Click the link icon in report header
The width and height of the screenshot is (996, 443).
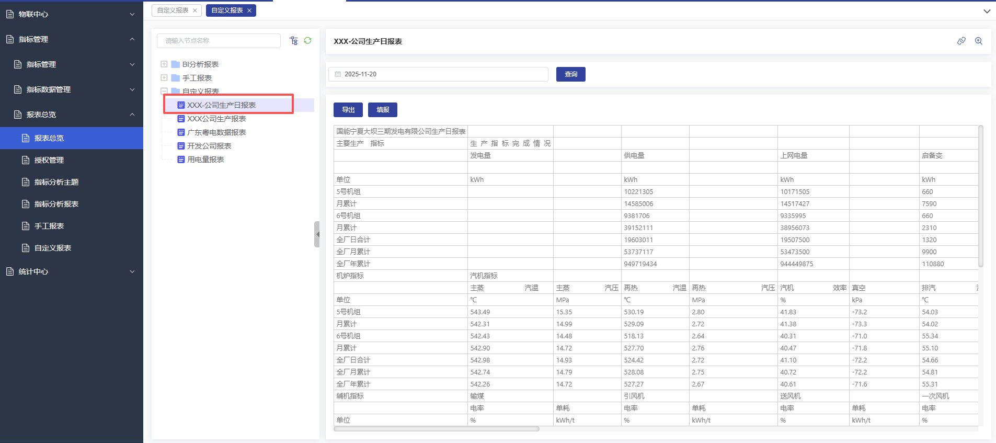(x=961, y=41)
